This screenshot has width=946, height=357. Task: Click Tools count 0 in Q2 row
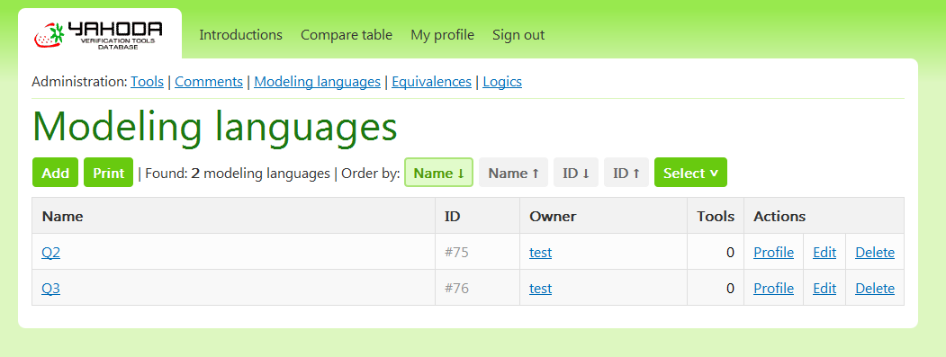point(730,252)
